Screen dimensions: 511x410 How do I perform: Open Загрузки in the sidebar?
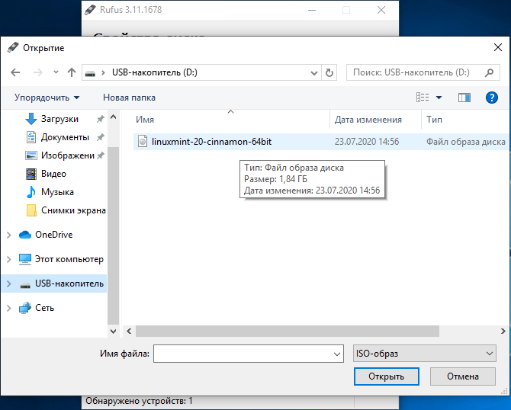pyautogui.click(x=59, y=119)
